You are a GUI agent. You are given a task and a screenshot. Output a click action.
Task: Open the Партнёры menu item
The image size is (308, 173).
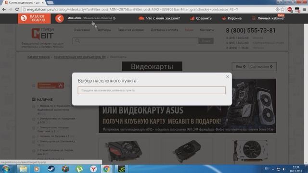(104, 30)
